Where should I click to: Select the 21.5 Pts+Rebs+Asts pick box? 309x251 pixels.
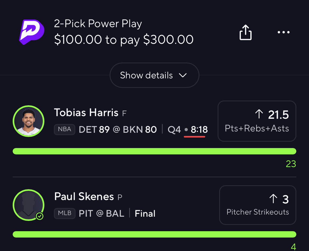coord(257,121)
